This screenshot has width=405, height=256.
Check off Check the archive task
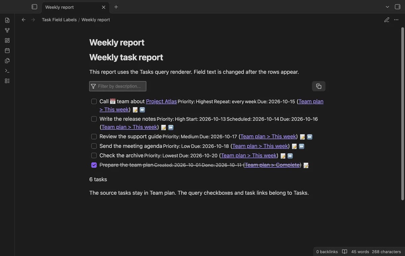94,155
